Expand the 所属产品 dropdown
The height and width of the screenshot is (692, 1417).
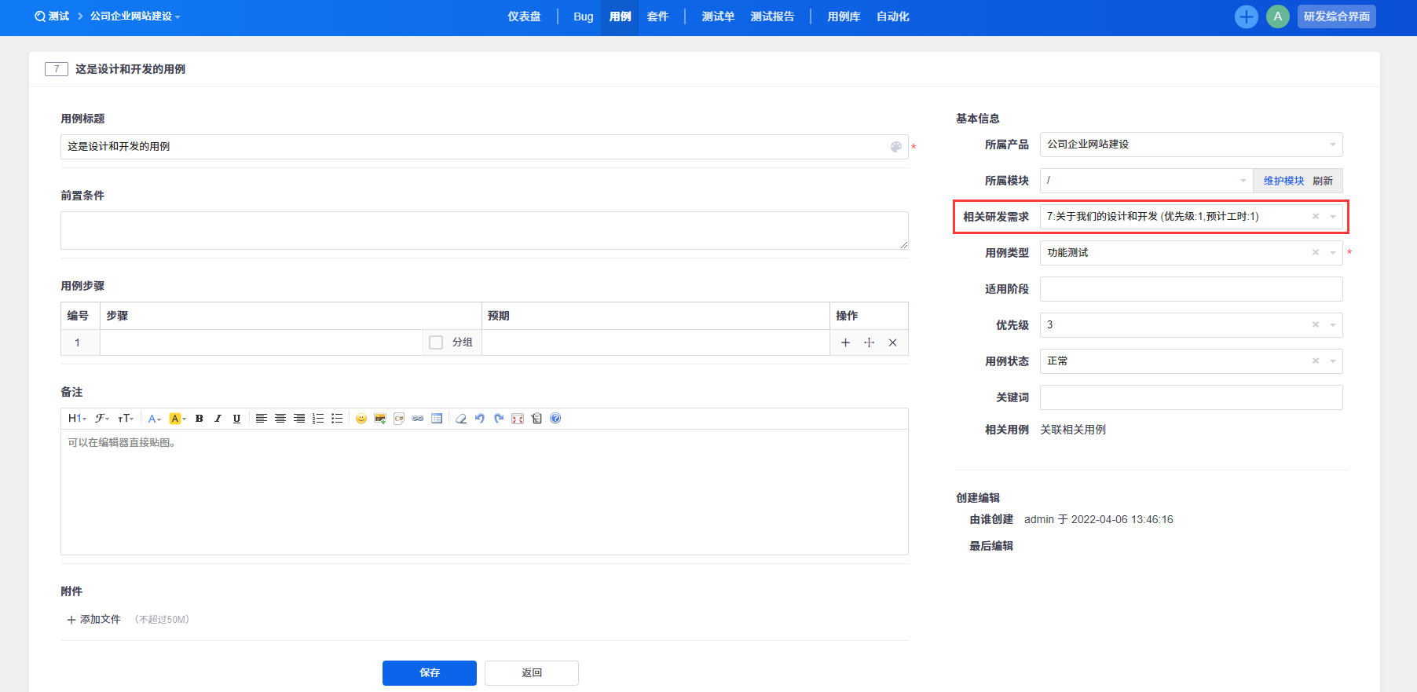(1191, 145)
